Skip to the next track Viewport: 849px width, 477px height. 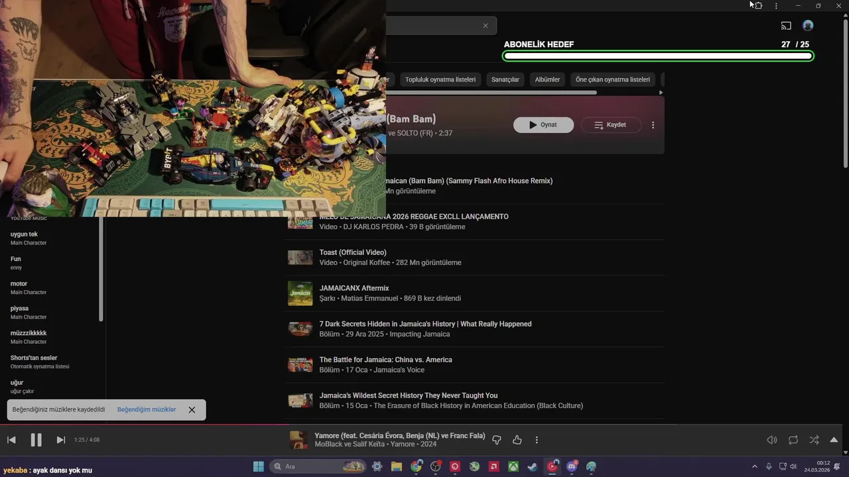coord(60,440)
